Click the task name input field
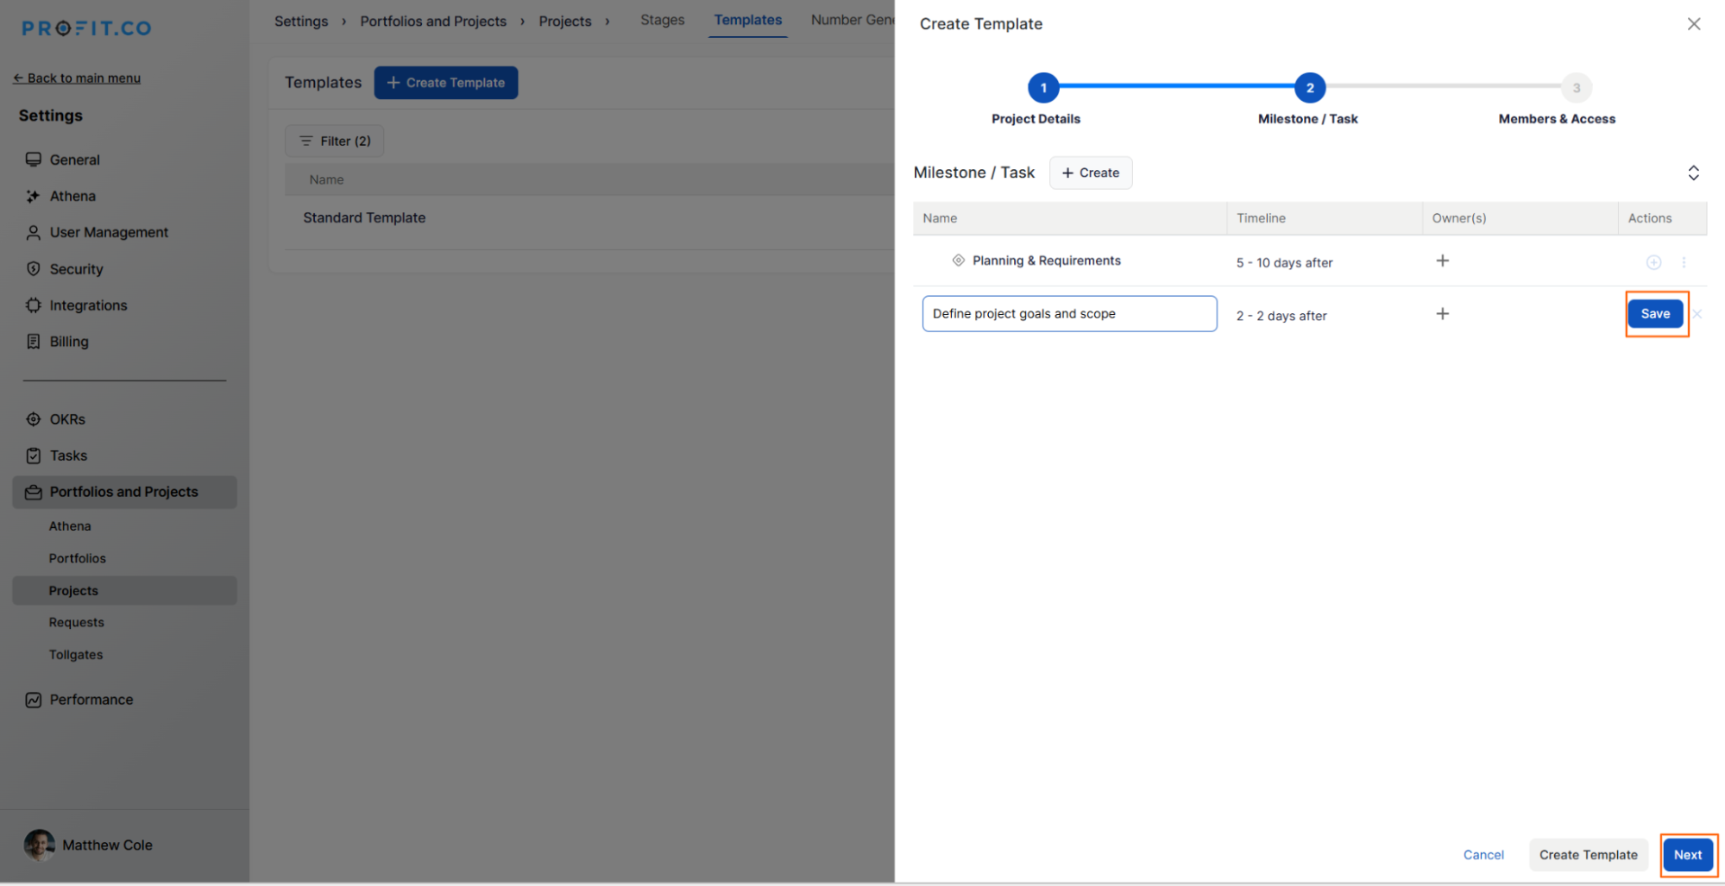1725x886 pixels. pyautogui.click(x=1069, y=314)
